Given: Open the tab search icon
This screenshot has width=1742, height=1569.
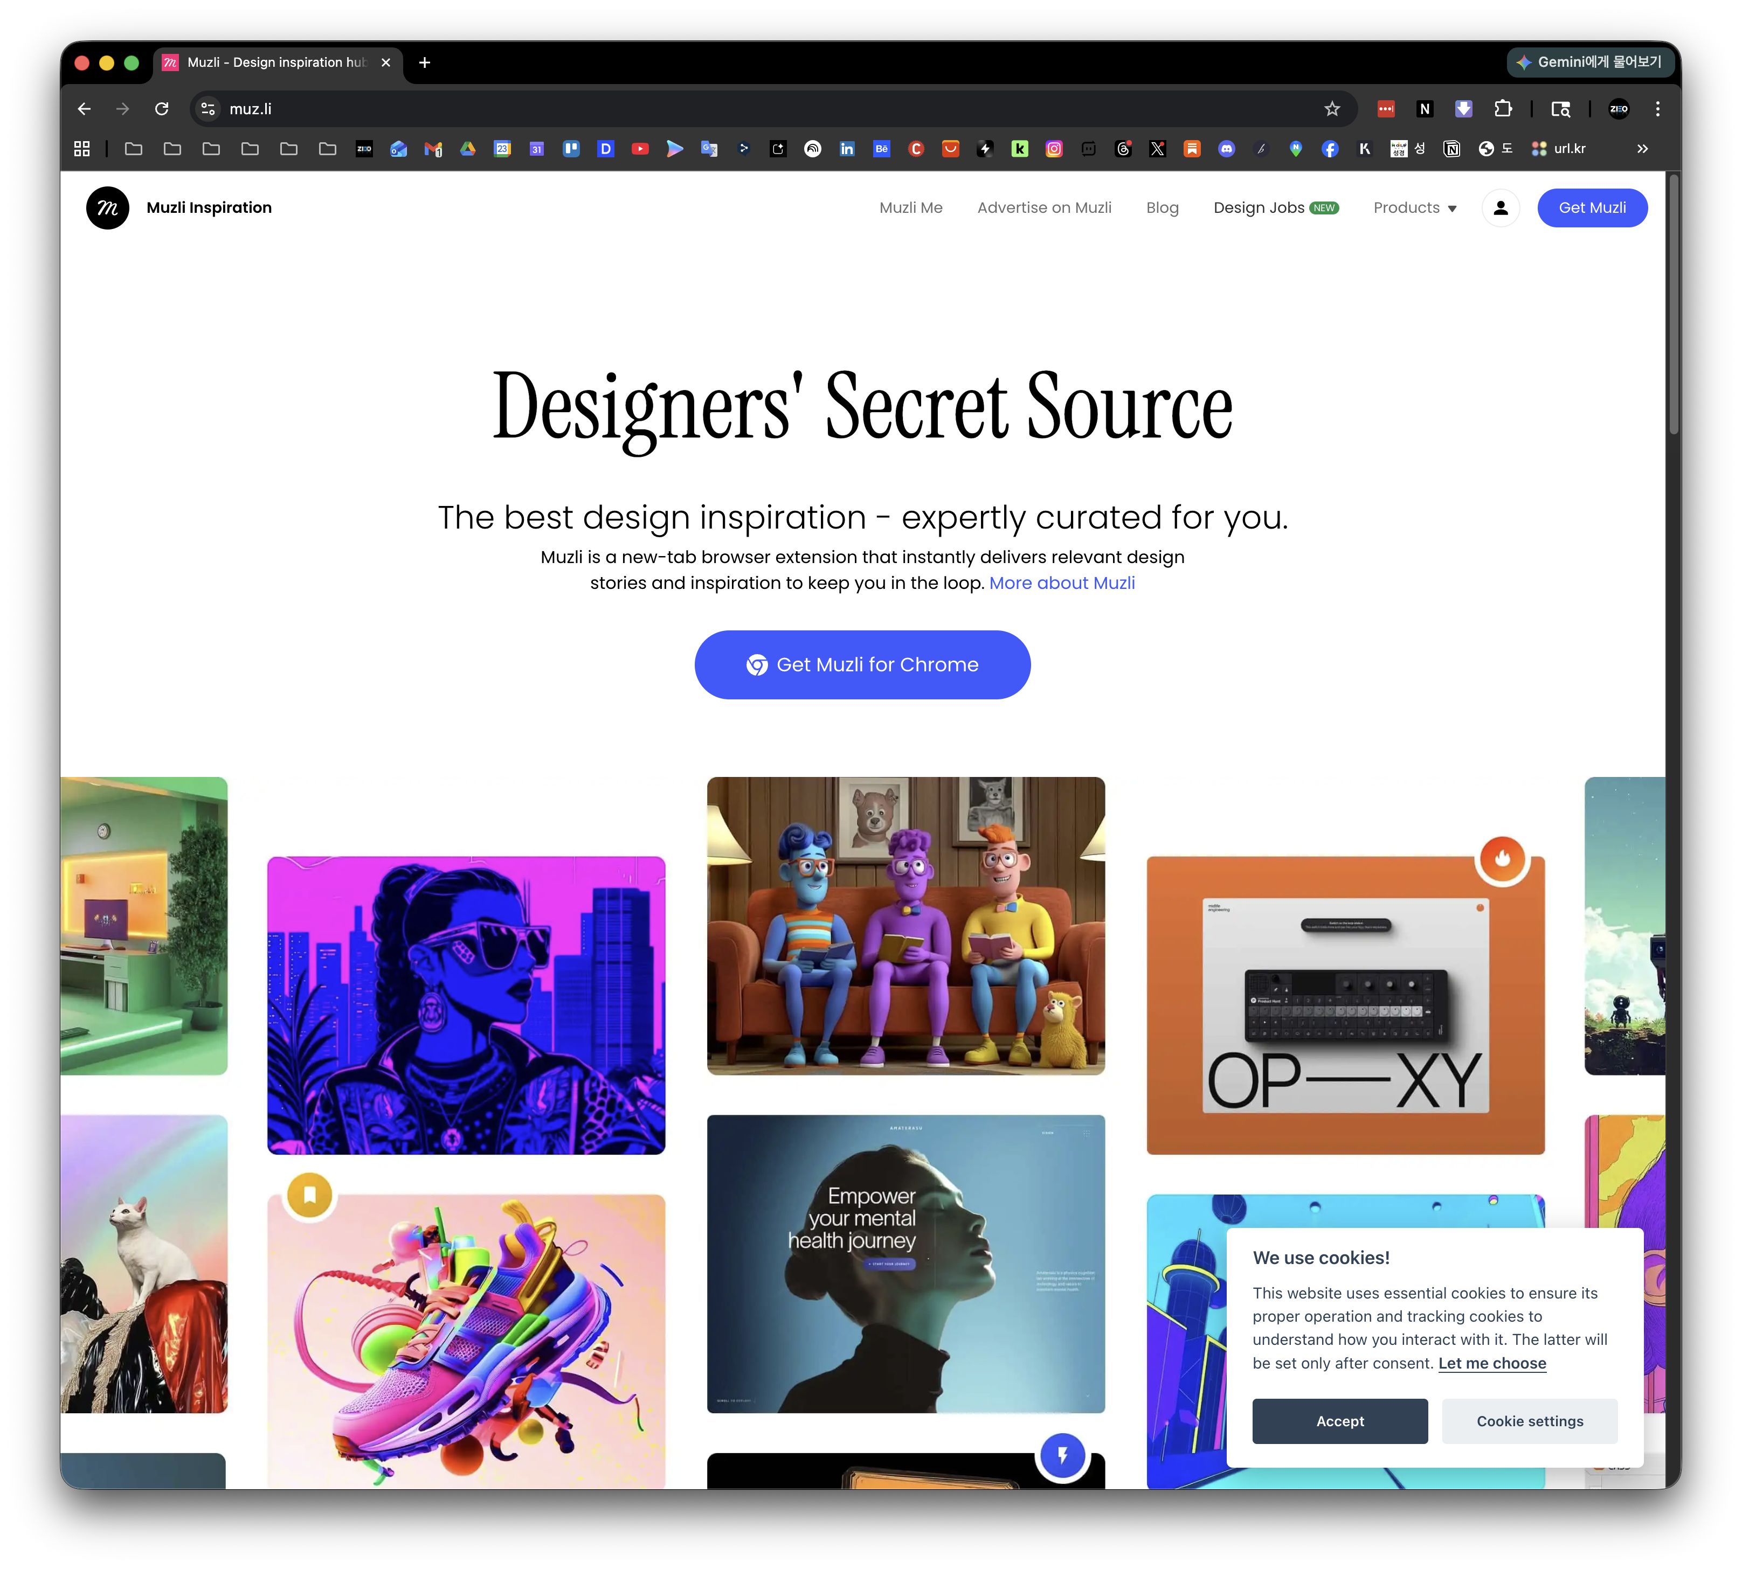Looking at the screenshot, I should click(x=1561, y=109).
